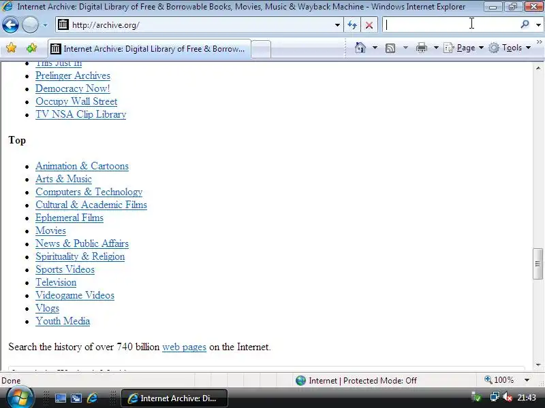Click the RSS Feeds icon

tap(390, 48)
